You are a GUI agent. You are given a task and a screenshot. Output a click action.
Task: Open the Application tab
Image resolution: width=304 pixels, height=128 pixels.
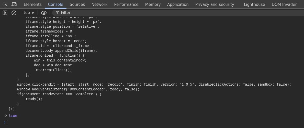[x=178, y=5]
